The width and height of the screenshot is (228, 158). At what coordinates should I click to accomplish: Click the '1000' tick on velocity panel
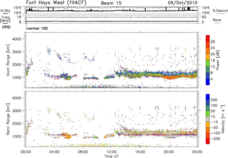click(17, 136)
